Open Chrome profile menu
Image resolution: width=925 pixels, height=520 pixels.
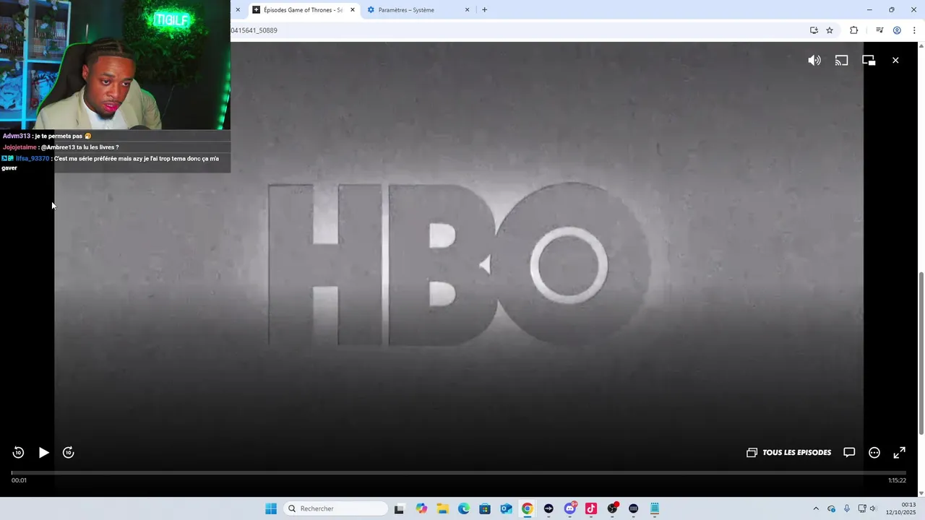(x=897, y=30)
